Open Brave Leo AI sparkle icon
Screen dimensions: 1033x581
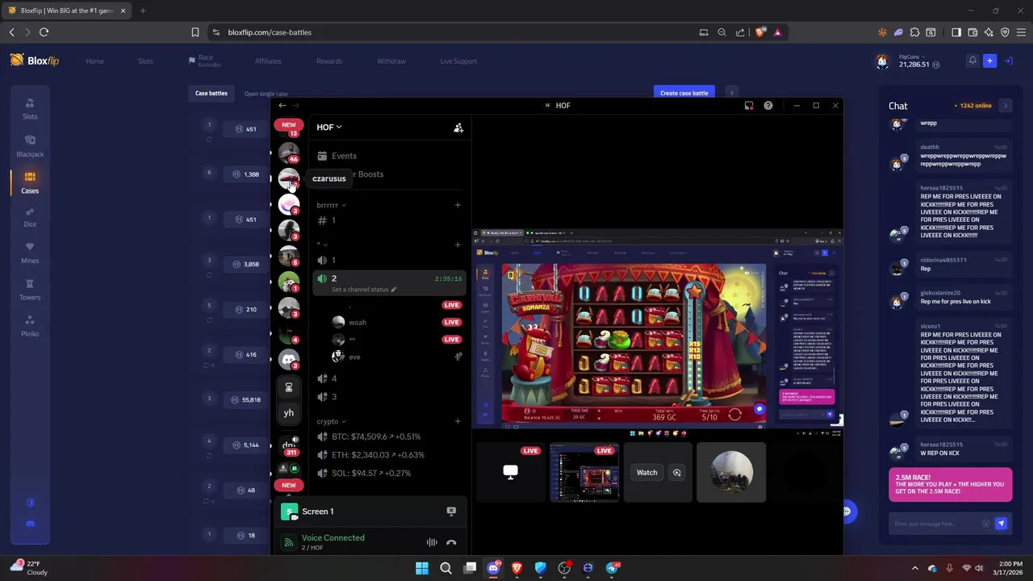[989, 32]
